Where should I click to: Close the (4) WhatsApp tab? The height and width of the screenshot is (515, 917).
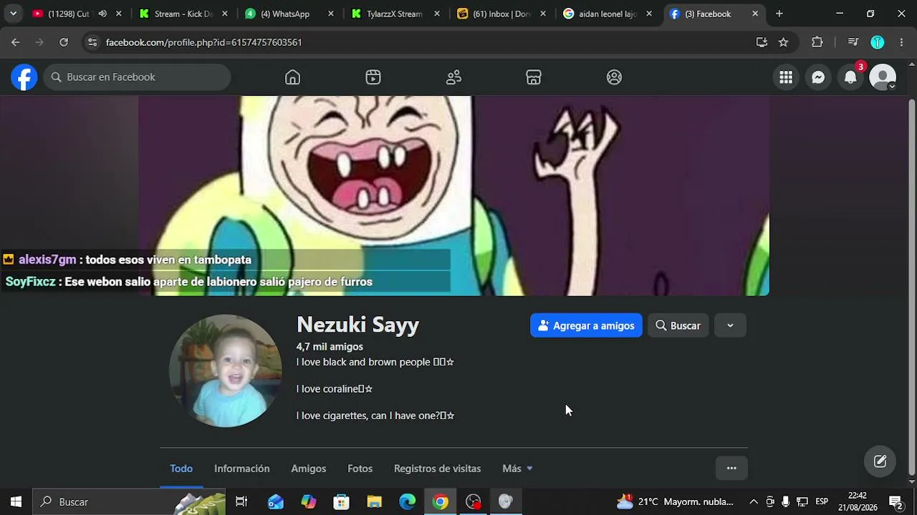tap(331, 14)
